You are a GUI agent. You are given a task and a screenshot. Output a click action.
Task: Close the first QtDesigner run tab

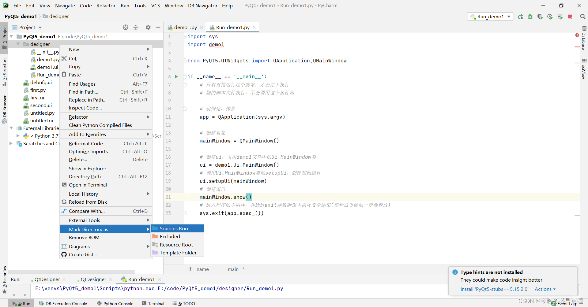coord(64,279)
